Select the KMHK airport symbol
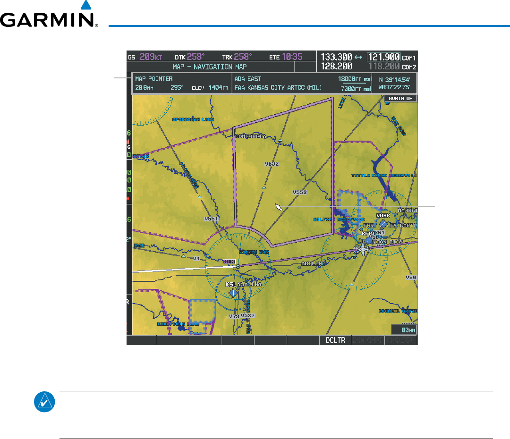The image size is (510, 439). (383, 224)
